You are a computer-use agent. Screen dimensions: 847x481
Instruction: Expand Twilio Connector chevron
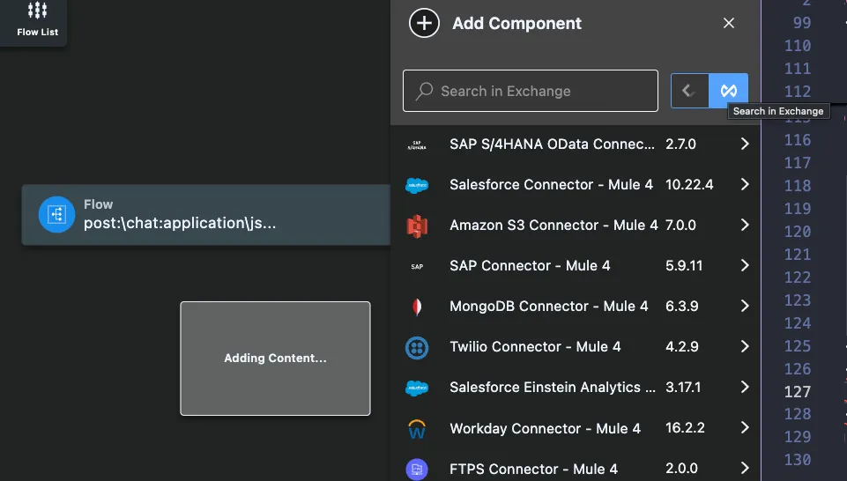pos(745,346)
